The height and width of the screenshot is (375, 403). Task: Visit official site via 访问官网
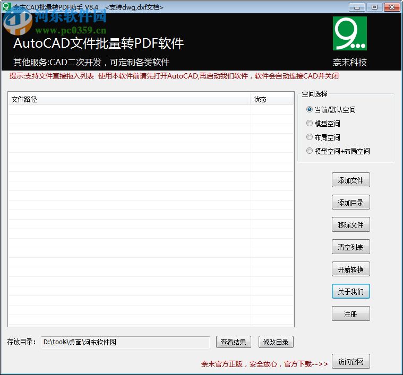[350, 361]
